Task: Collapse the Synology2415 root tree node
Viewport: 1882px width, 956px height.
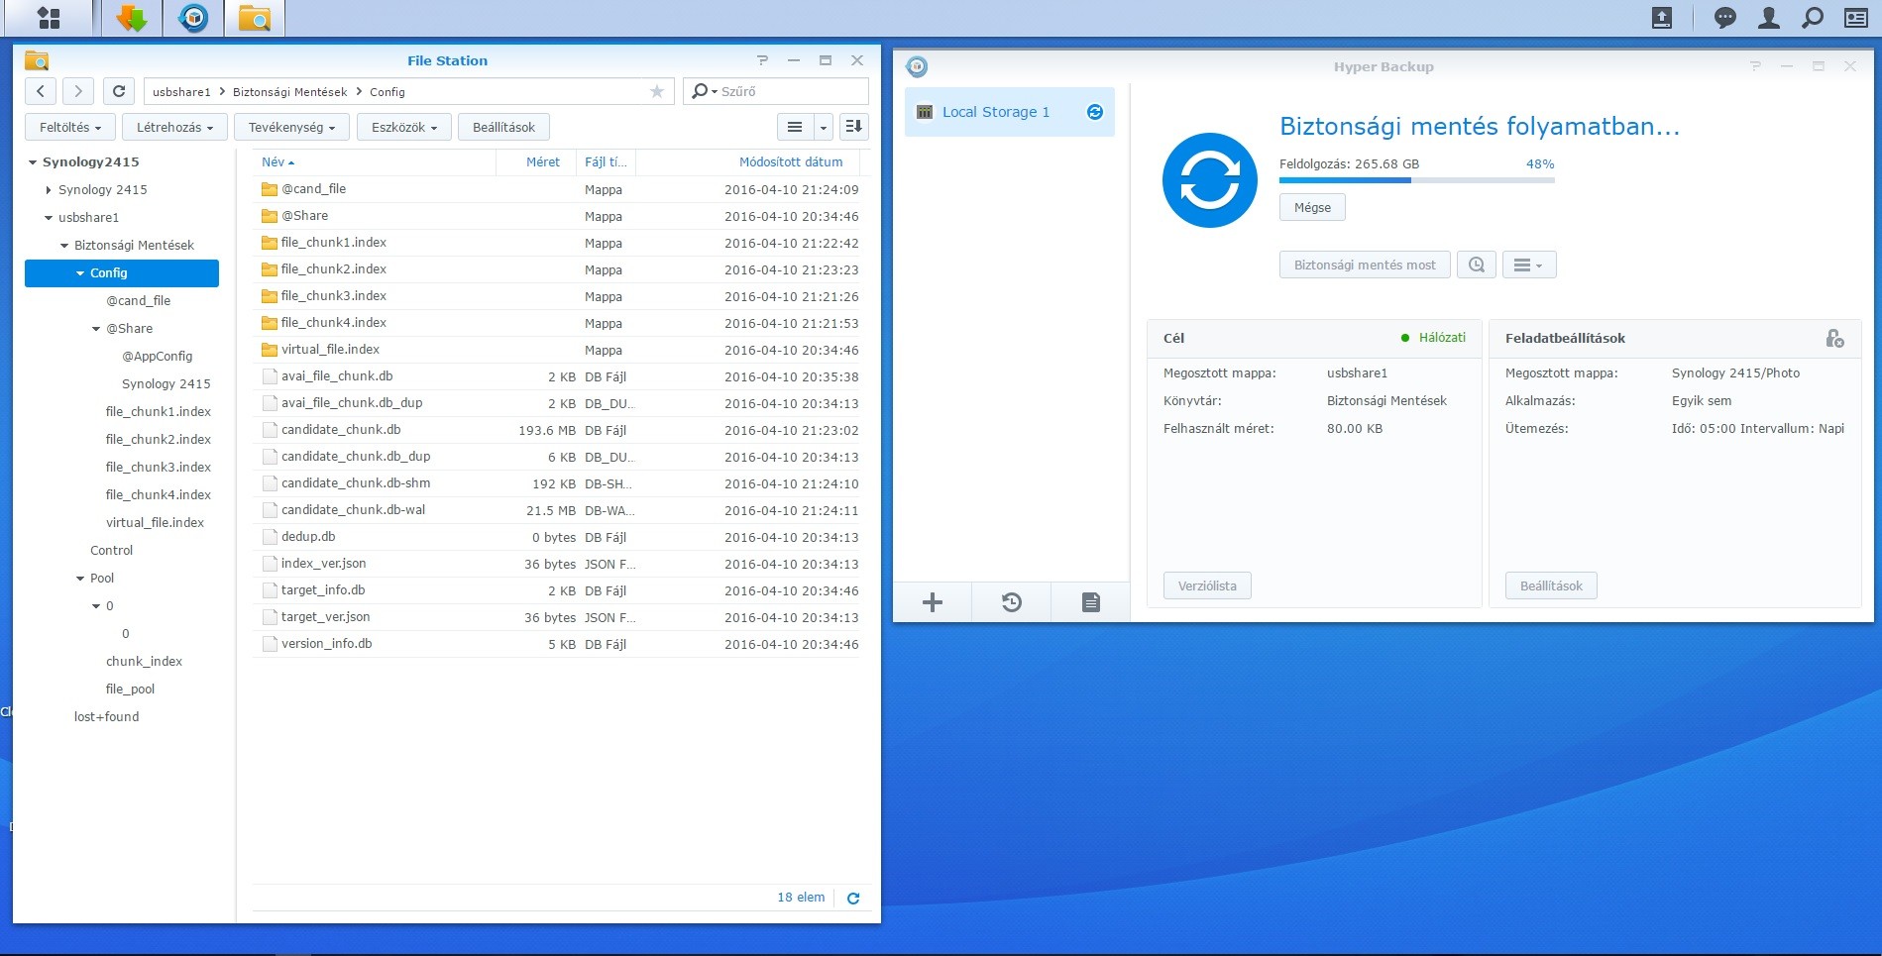Action: coord(33,162)
